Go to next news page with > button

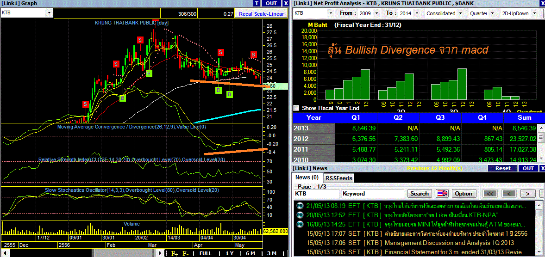point(528,194)
